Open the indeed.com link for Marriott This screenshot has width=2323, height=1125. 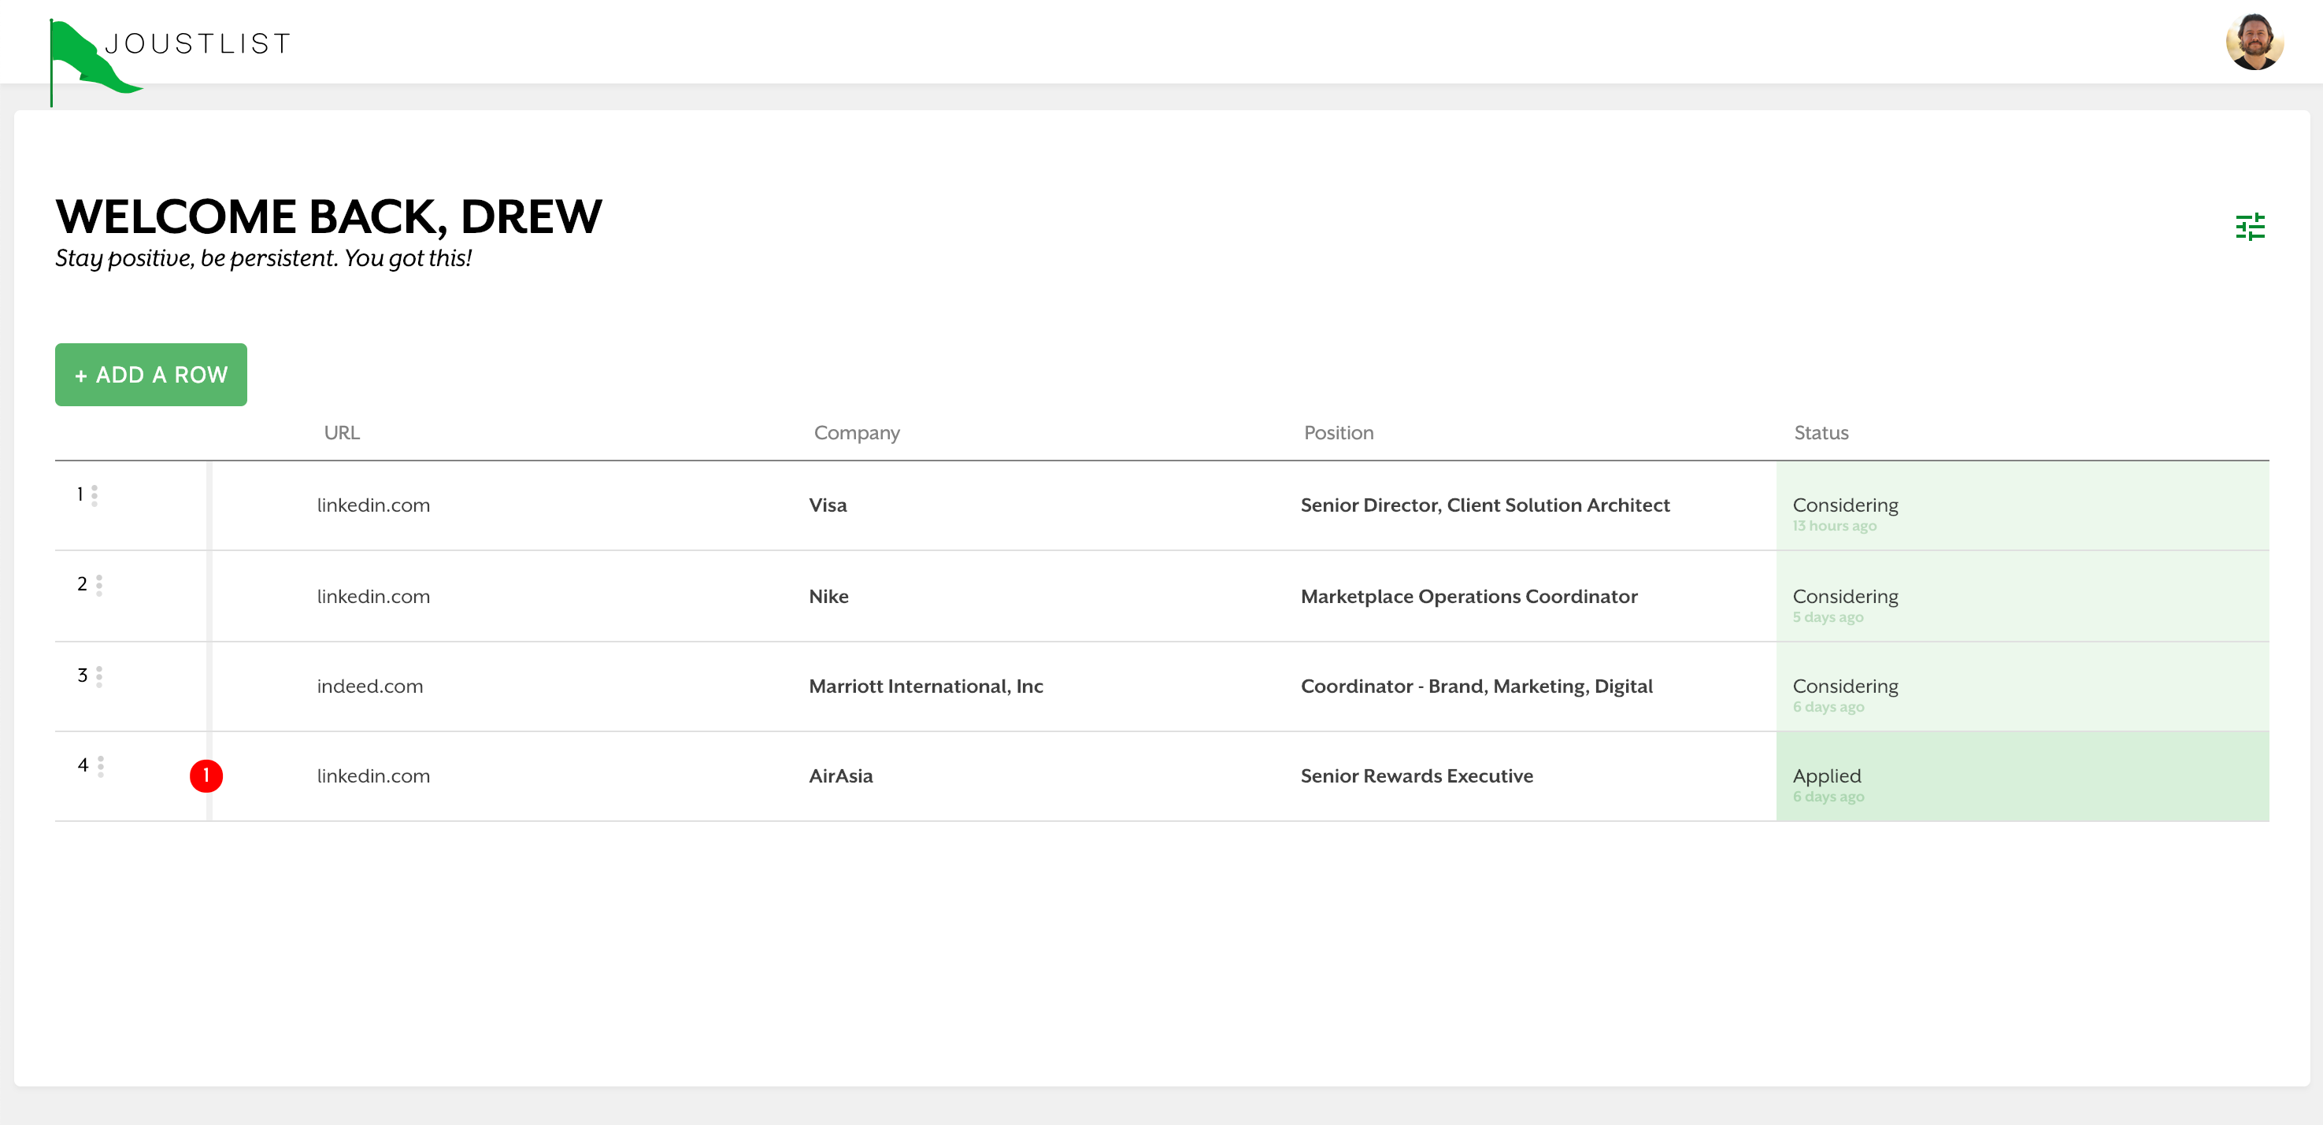coord(370,686)
